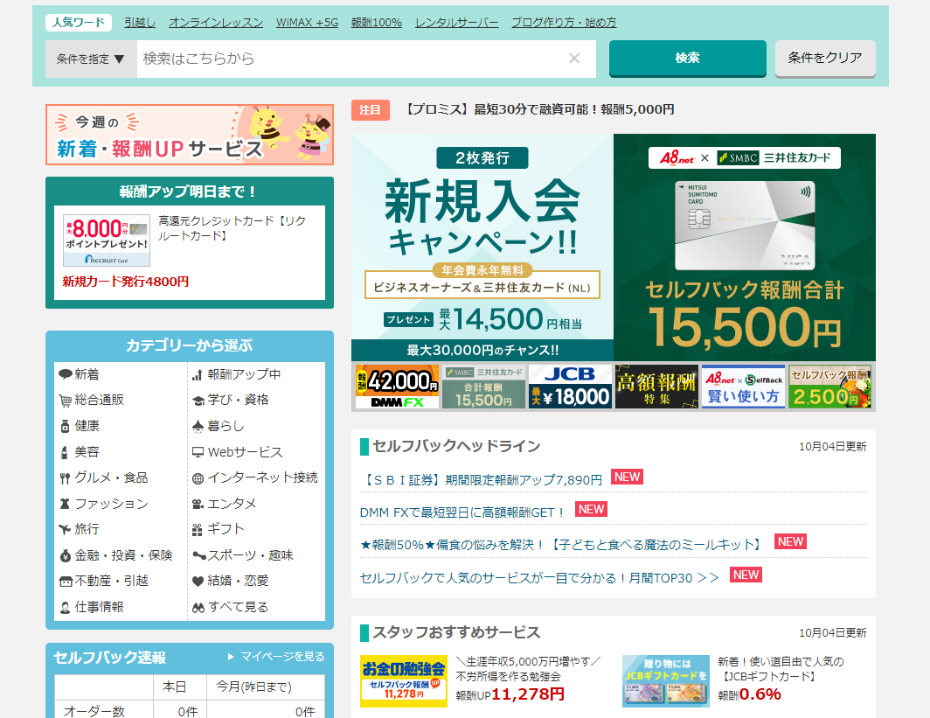The image size is (930, 718).
Task: Click the airplane icon beside 旅行
Action: pyautogui.click(x=65, y=529)
